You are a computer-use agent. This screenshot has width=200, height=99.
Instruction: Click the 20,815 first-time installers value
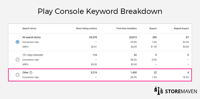pyautogui.click(x=133, y=37)
